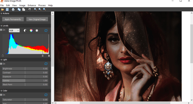The image size is (193, 104).
Task: Open the Help menu
Action: (50, 6)
